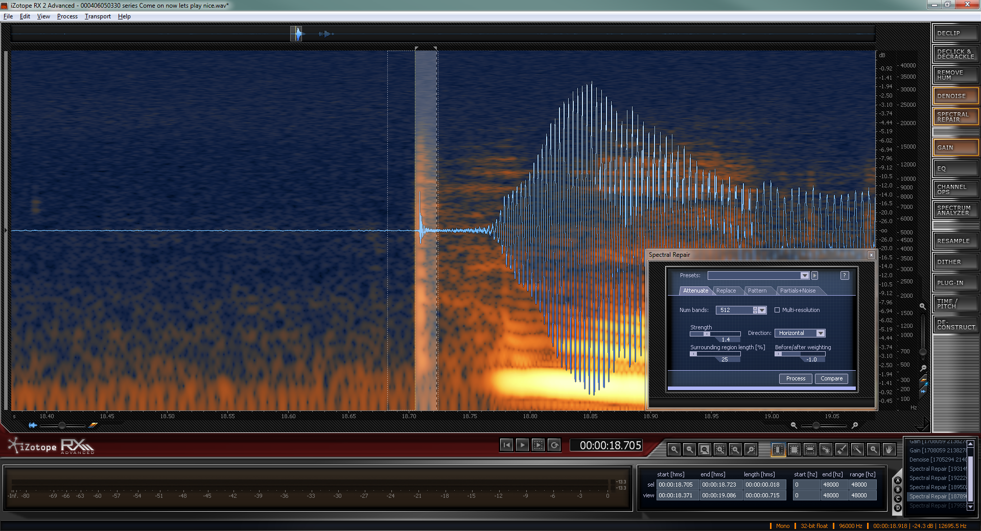Open the Direction dropdown
981x531 pixels.
click(800, 333)
